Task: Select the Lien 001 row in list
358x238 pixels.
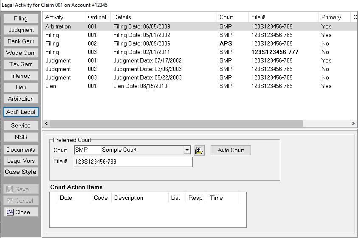Action: (x=170, y=86)
